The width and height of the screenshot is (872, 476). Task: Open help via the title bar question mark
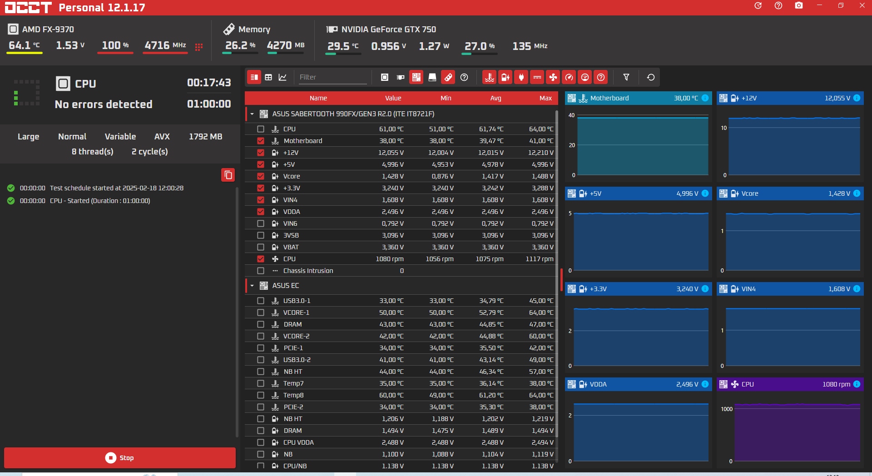[778, 5]
